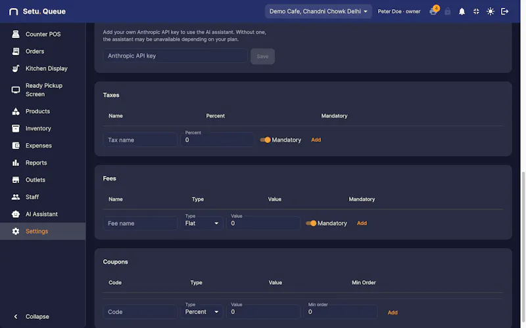The image size is (526, 328).
Task: Open Outlets page
Action: (x=43, y=180)
